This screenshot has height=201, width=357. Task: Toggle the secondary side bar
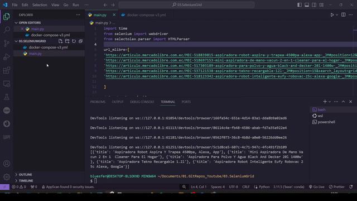click(x=314, y=5)
